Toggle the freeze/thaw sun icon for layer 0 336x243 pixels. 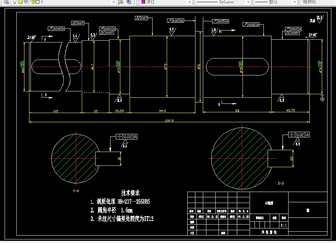20,2
